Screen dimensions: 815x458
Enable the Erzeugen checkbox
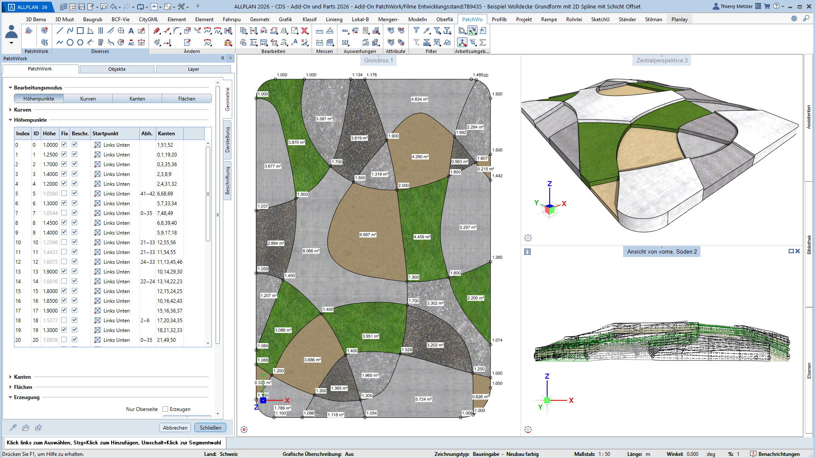tap(166, 409)
